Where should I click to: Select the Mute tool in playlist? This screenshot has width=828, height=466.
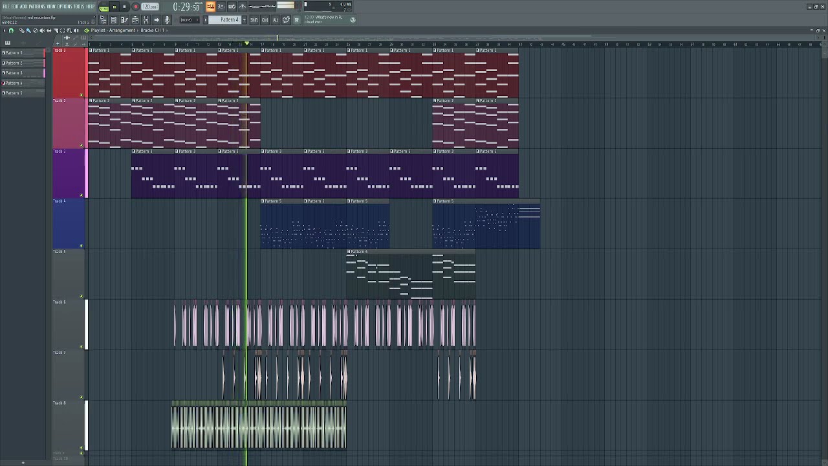pos(42,30)
